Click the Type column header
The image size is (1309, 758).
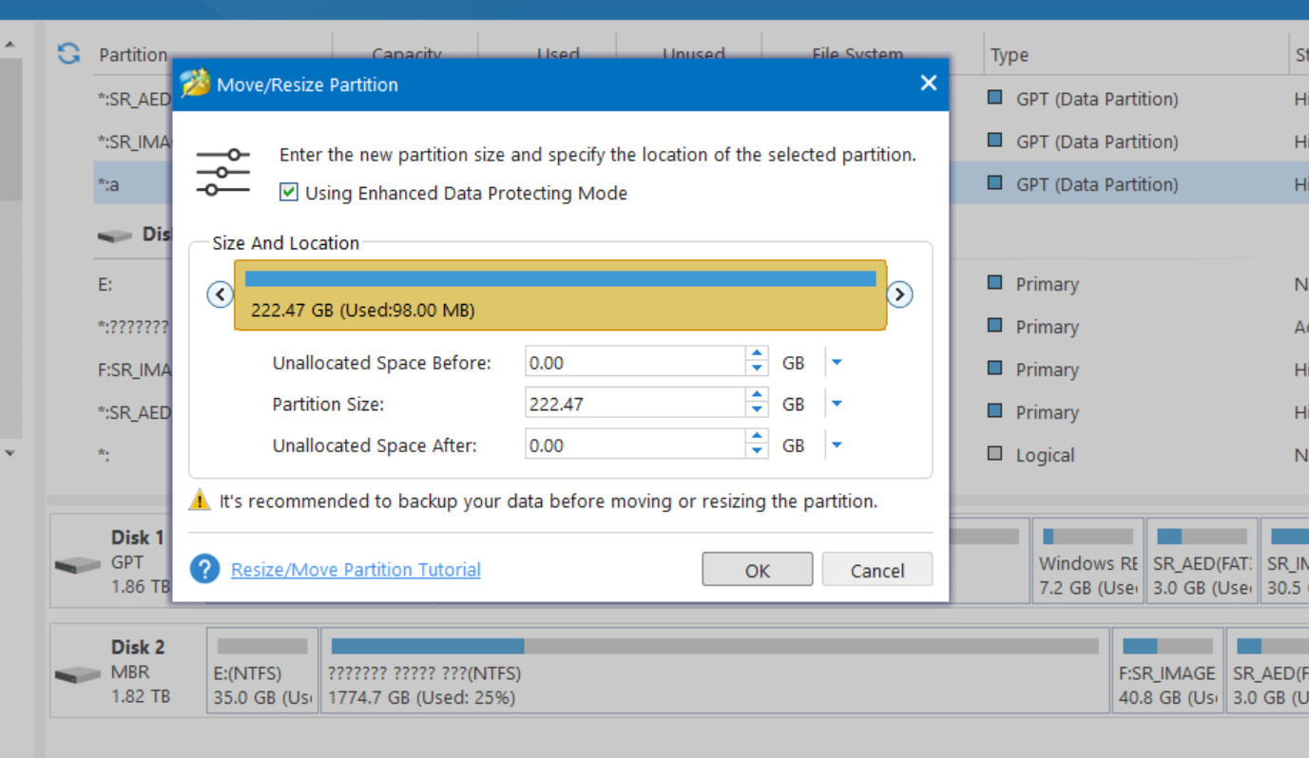tap(1010, 55)
